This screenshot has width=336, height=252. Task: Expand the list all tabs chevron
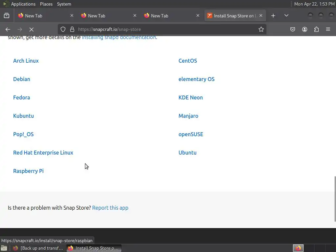pos(286,16)
